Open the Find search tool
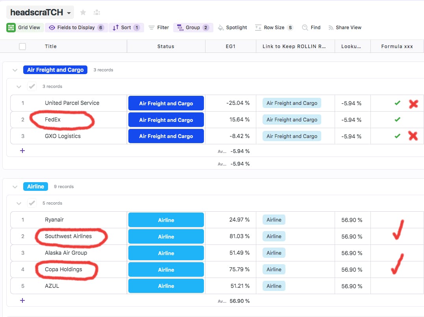The height and width of the screenshot is (317, 424). click(311, 28)
